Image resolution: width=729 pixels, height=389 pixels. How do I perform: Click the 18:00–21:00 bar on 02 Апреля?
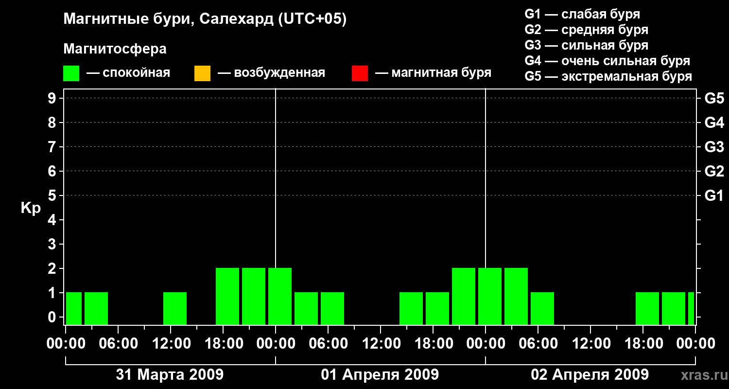(647, 308)
